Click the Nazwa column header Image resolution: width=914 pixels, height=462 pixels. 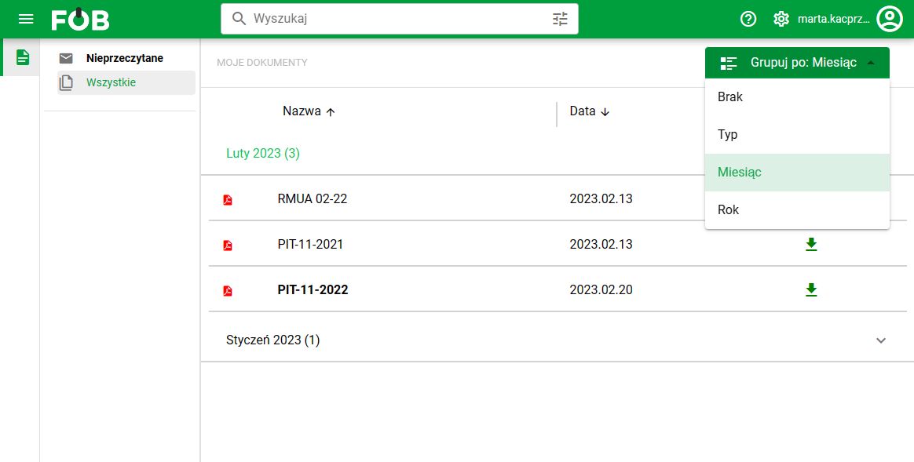(x=302, y=111)
